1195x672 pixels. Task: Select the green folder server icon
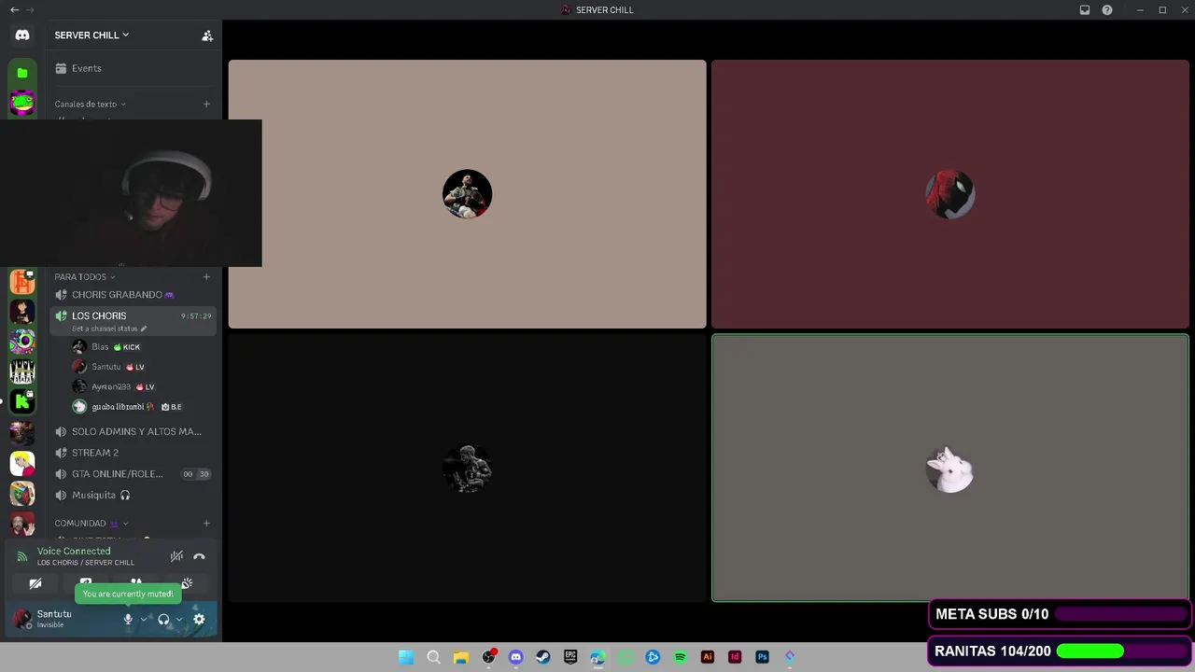coord(22,73)
